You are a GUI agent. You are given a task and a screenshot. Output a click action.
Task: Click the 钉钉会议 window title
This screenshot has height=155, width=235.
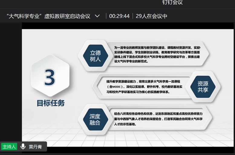coord(172,3)
